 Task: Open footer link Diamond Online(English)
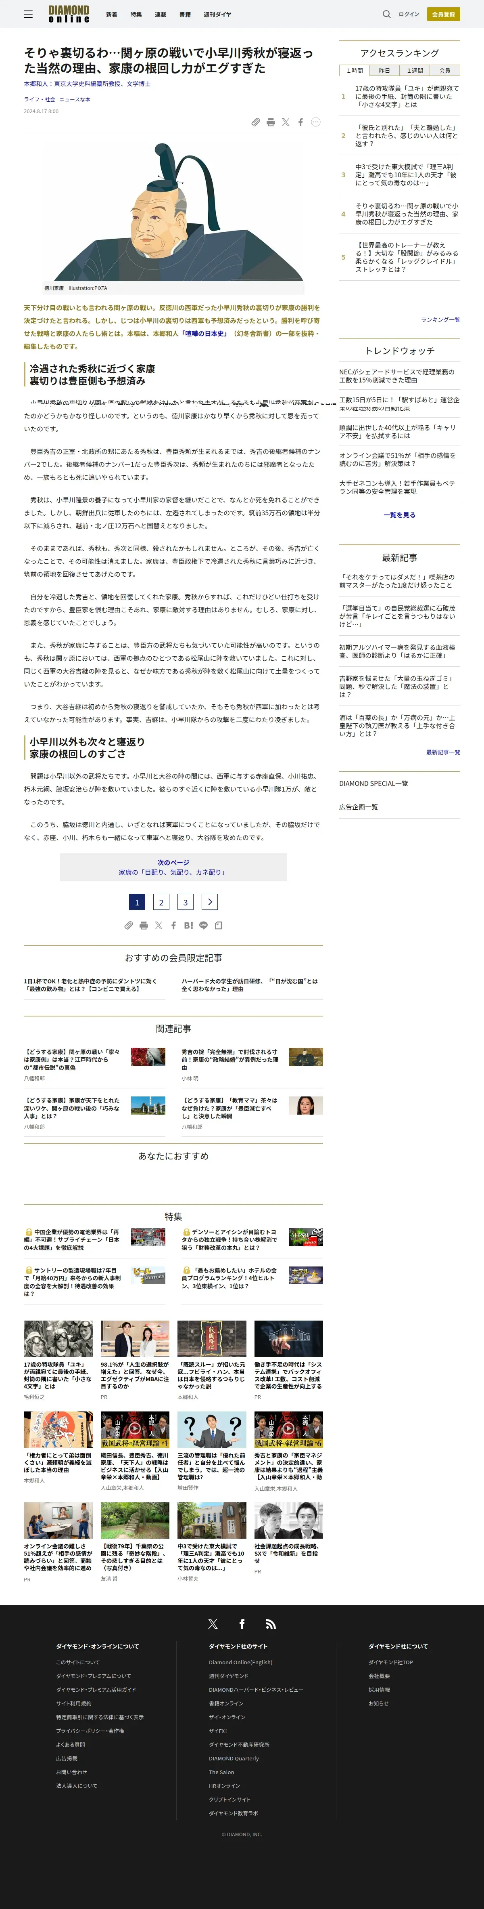pos(240,1661)
